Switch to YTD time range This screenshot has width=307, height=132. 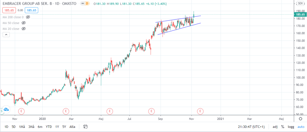click(x=49, y=127)
